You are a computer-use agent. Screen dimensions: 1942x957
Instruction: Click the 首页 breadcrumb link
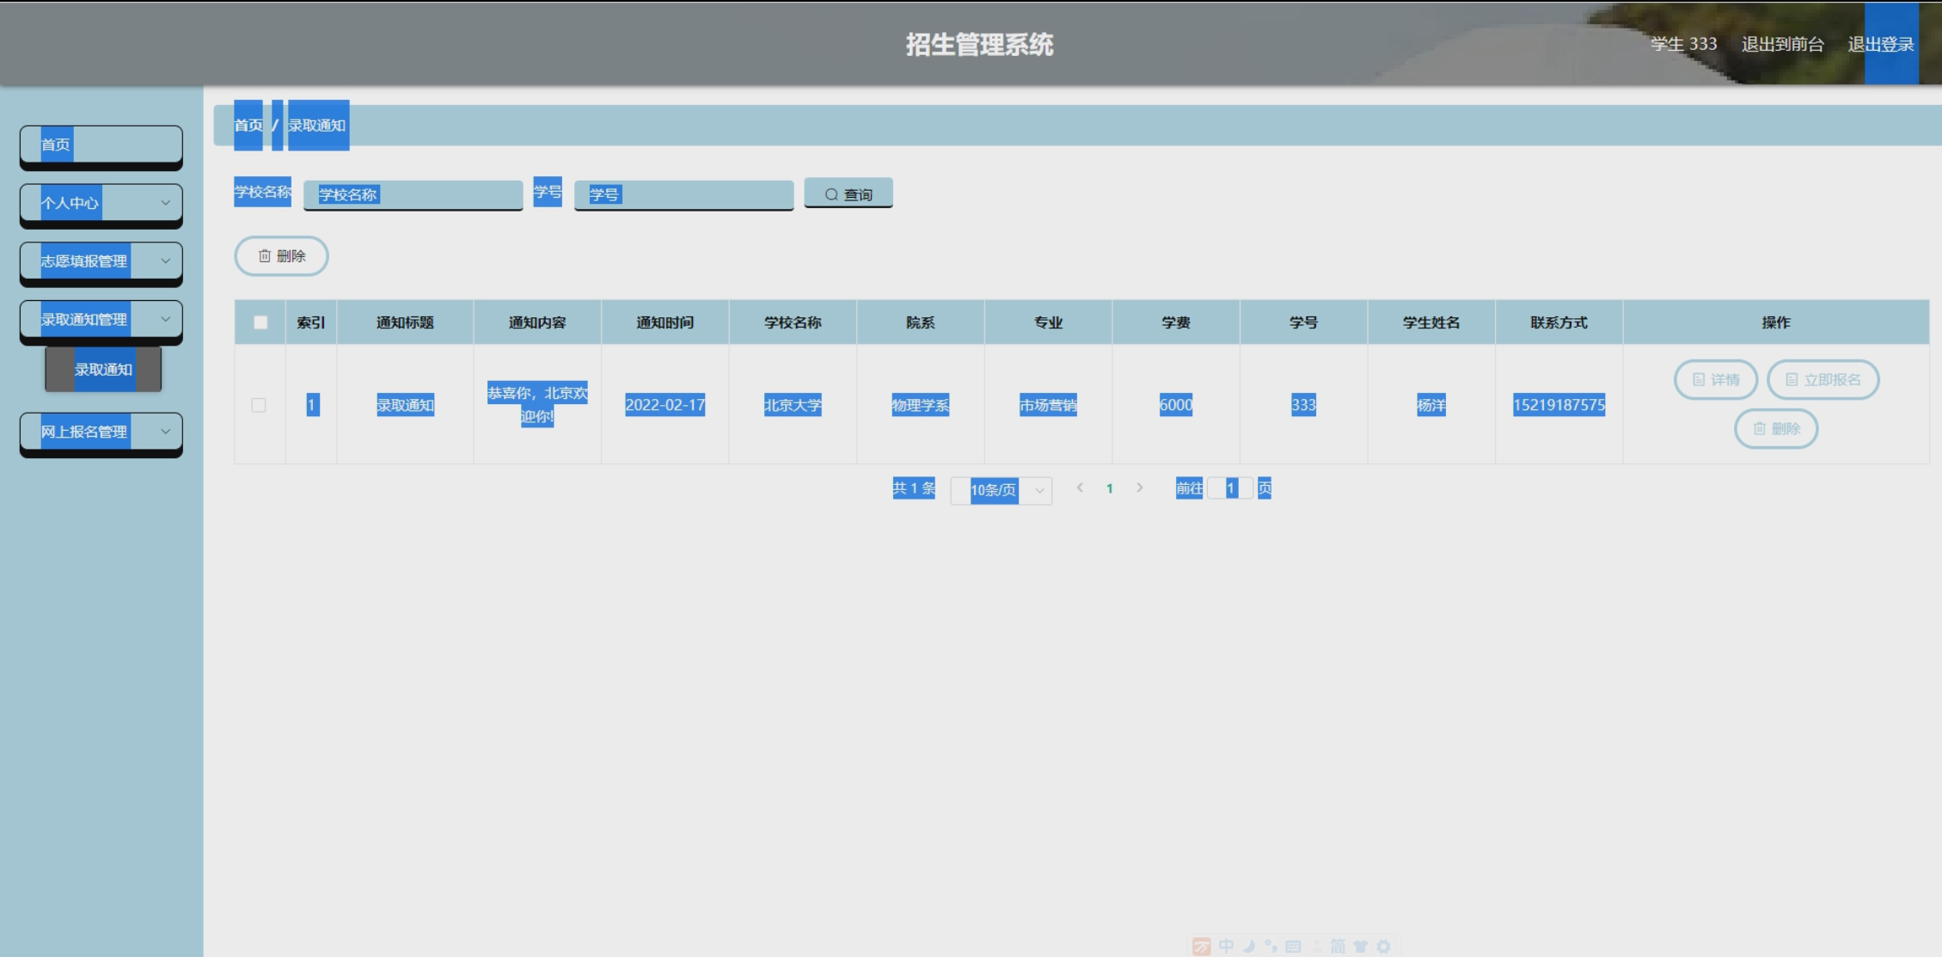pyautogui.click(x=248, y=126)
